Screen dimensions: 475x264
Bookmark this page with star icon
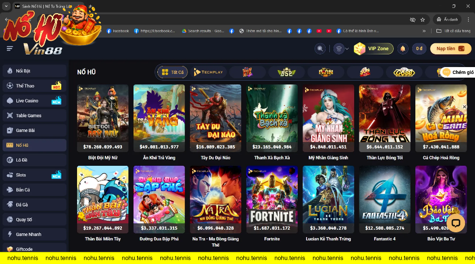pos(423,20)
